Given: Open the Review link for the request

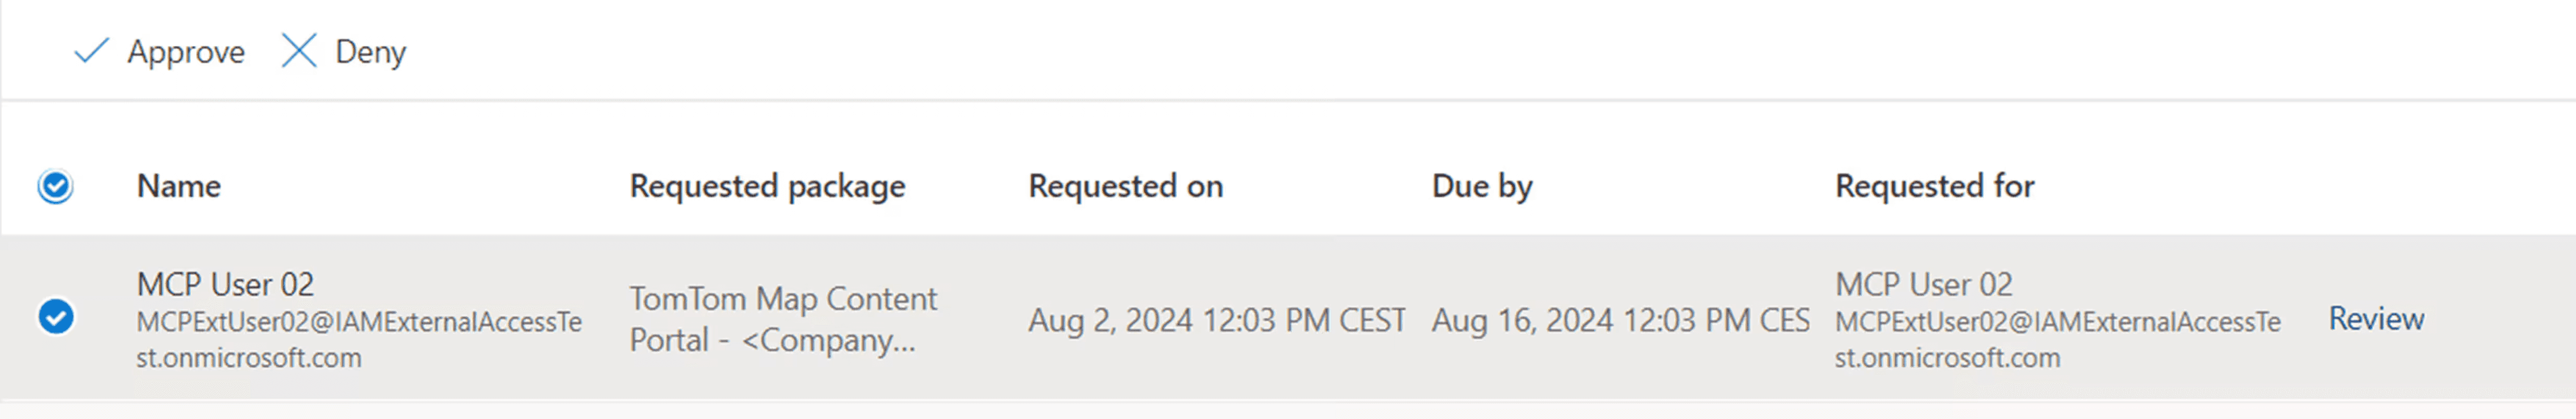Looking at the screenshot, I should (2376, 319).
